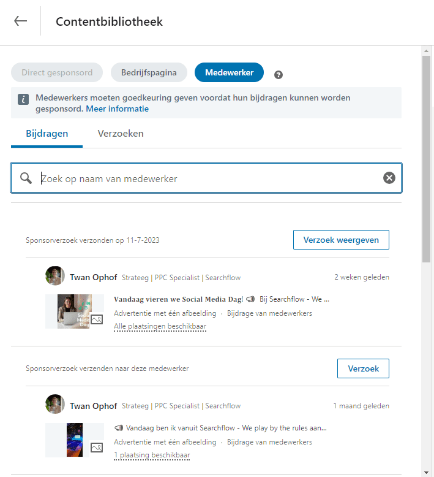Click the info icon in the notice banner
The width and height of the screenshot is (434, 477).
tap(23, 99)
